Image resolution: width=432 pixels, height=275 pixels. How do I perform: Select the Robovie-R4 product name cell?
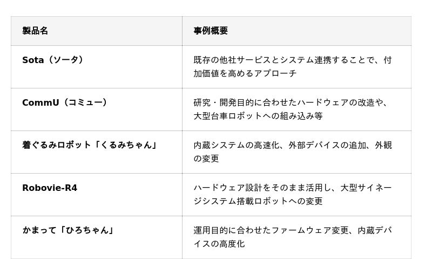[50, 188]
